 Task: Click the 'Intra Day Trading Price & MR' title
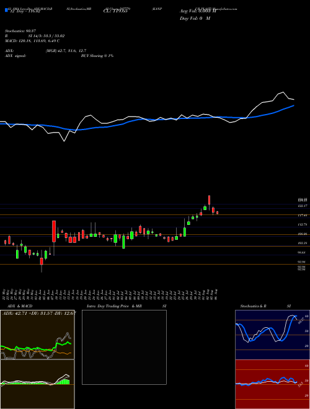tap(114, 306)
